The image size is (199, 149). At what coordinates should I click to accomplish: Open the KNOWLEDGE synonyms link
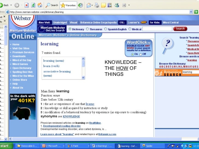pos(71,117)
